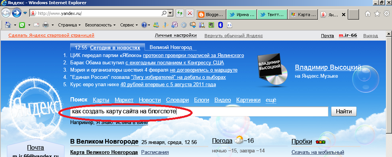Viewport: 392px width, 157px height.
Task: Go forward using the blue Forward arrow
Action: (17, 13)
